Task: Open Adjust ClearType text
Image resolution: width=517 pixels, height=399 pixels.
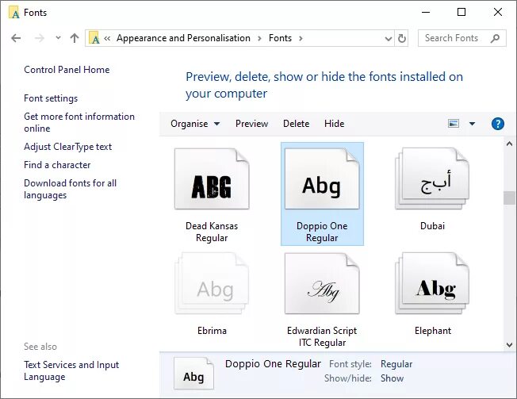Action: click(67, 147)
